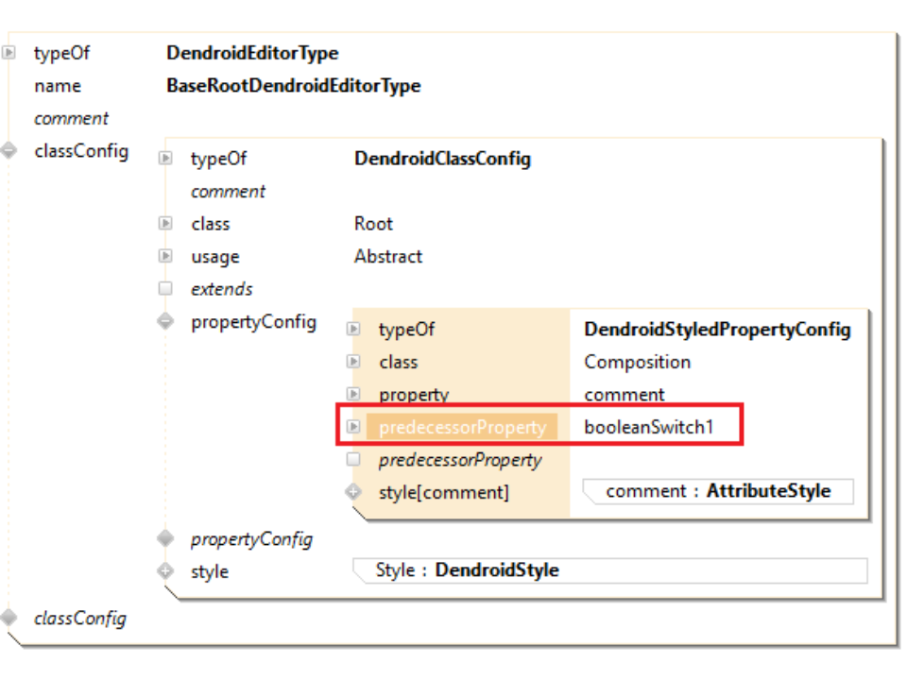Screen dimensions: 907x680
Task: Click the diamond icon beside the expanded propertyConfig
Action: coord(165,321)
